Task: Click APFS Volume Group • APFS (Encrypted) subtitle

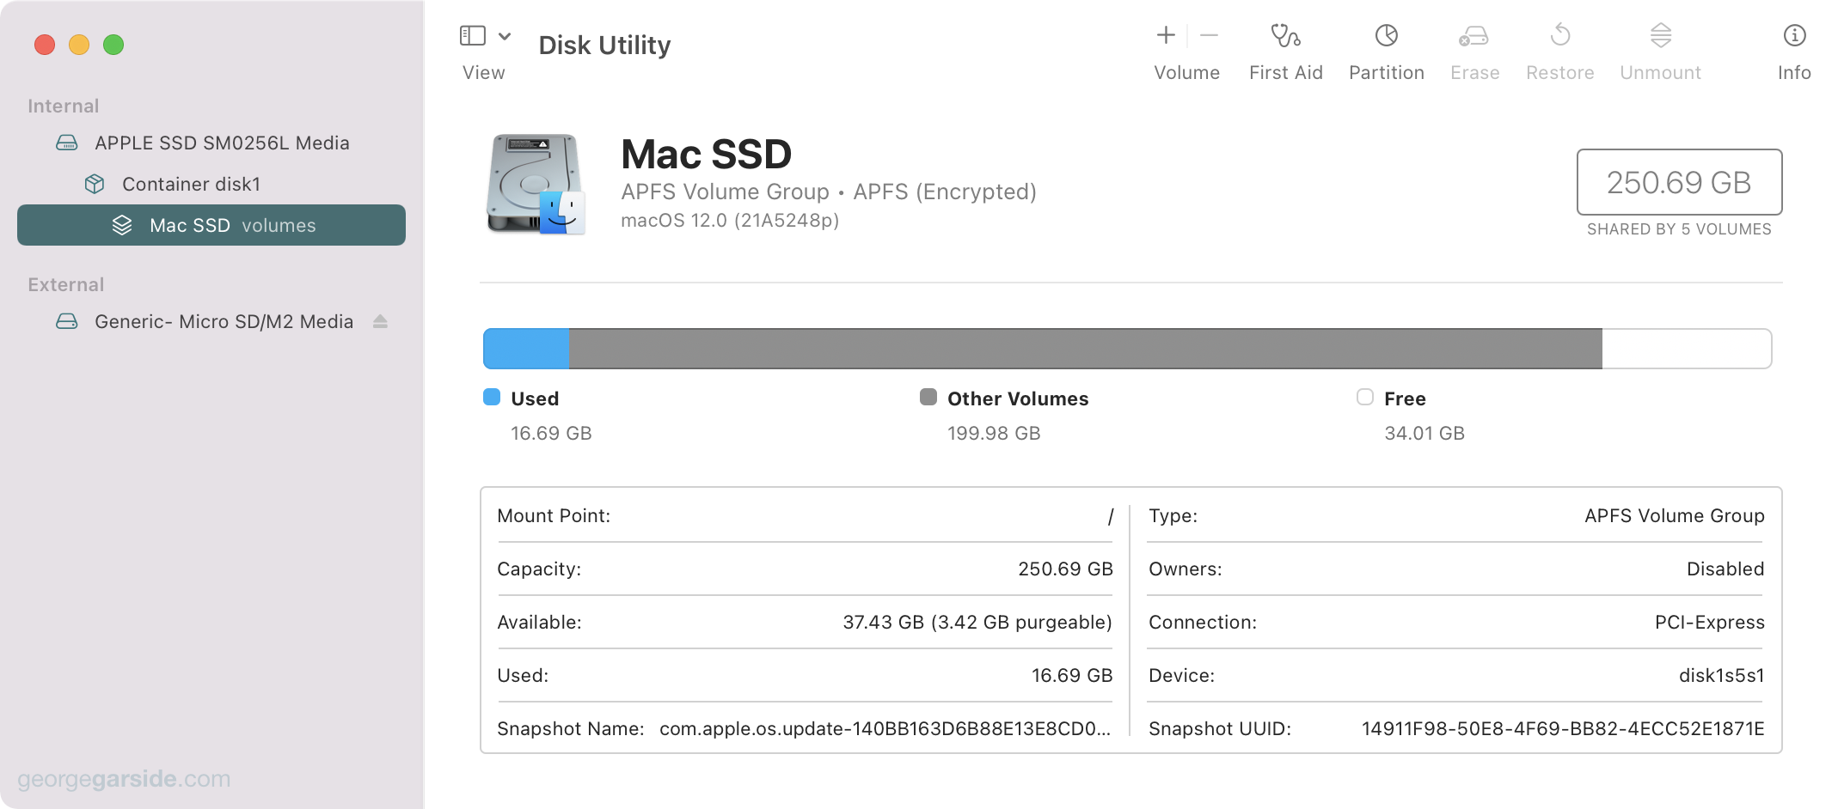Action: tap(829, 192)
